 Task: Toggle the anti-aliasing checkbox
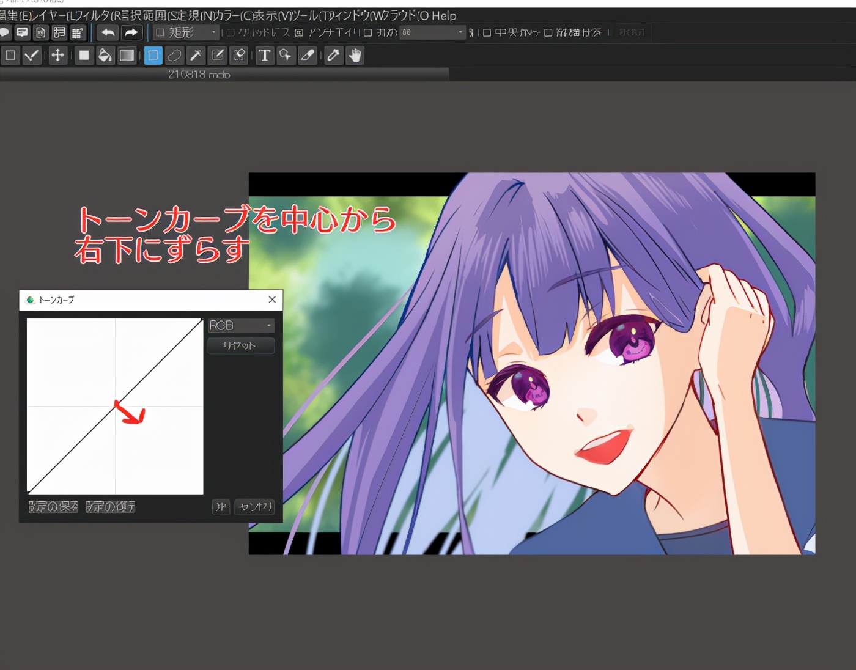coord(299,32)
